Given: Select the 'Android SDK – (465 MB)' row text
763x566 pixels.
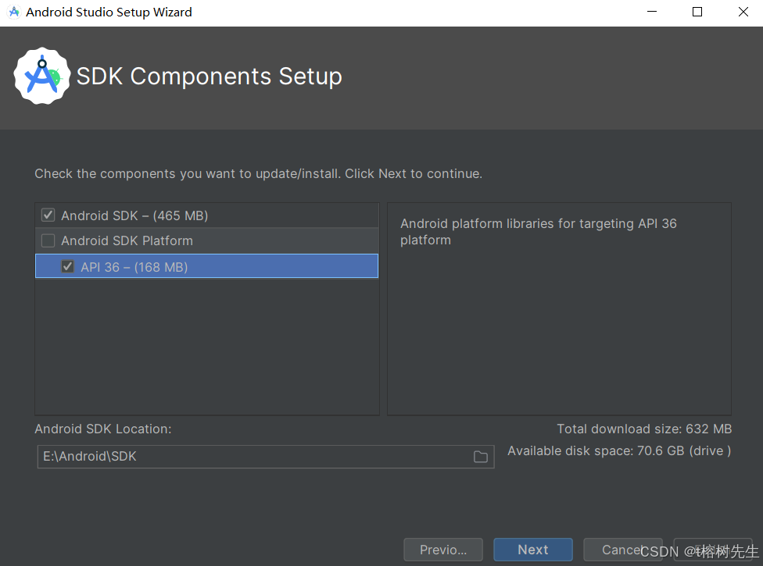Looking at the screenshot, I should click(134, 215).
